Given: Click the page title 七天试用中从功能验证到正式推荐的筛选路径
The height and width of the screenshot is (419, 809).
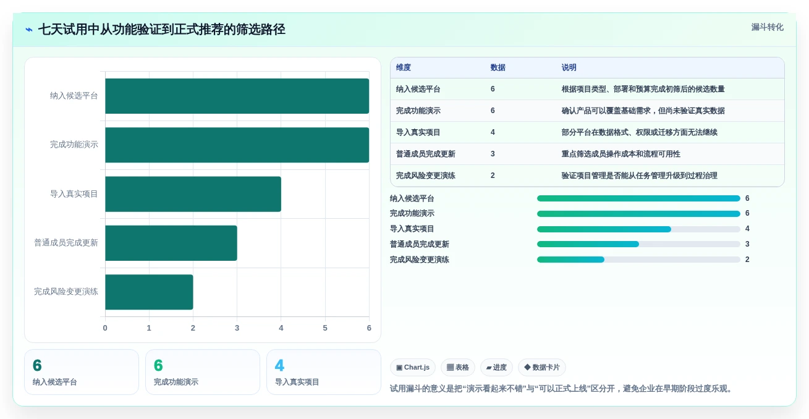Looking at the screenshot, I should pos(162,30).
